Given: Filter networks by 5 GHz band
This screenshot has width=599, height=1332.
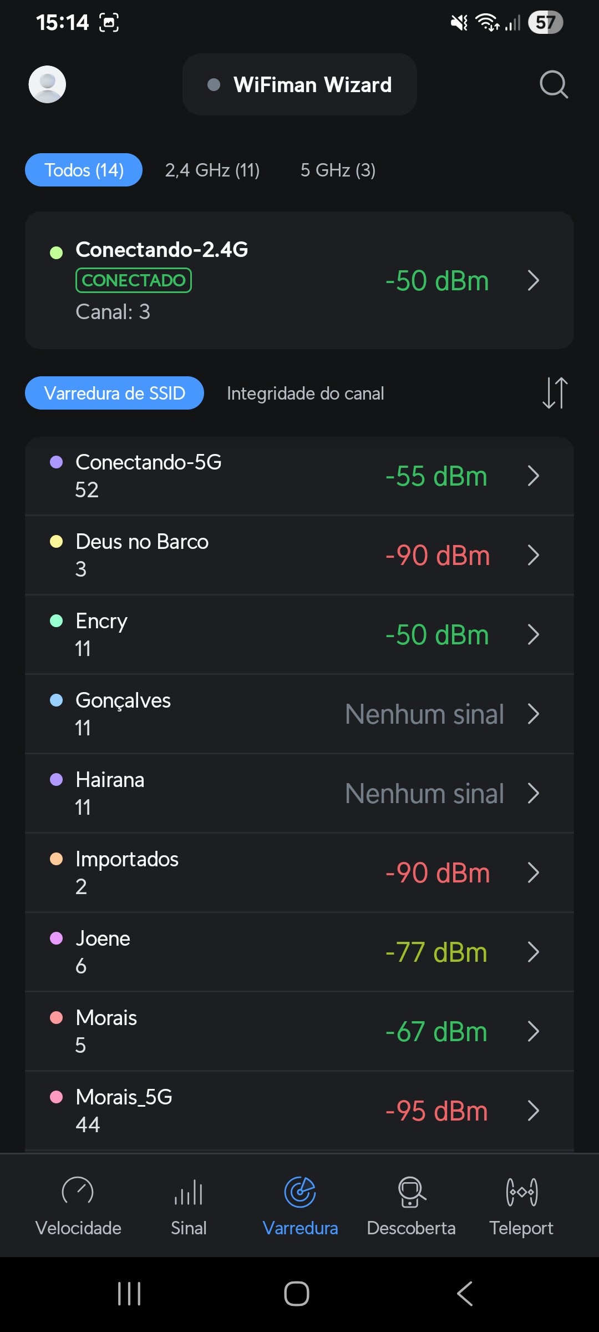Looking at the screenshot, I should tap(338, 170).
